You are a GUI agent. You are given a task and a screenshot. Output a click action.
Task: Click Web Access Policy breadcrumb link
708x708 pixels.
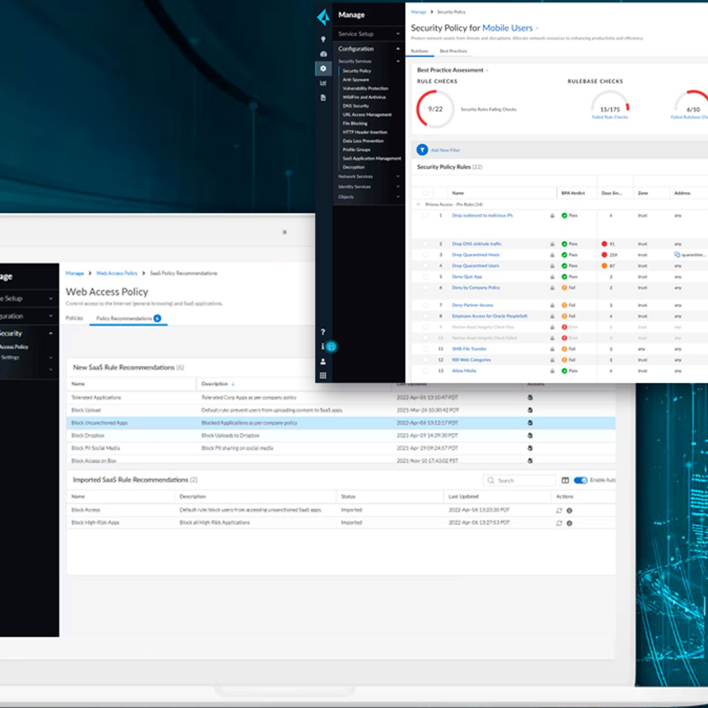pos(117,273)
